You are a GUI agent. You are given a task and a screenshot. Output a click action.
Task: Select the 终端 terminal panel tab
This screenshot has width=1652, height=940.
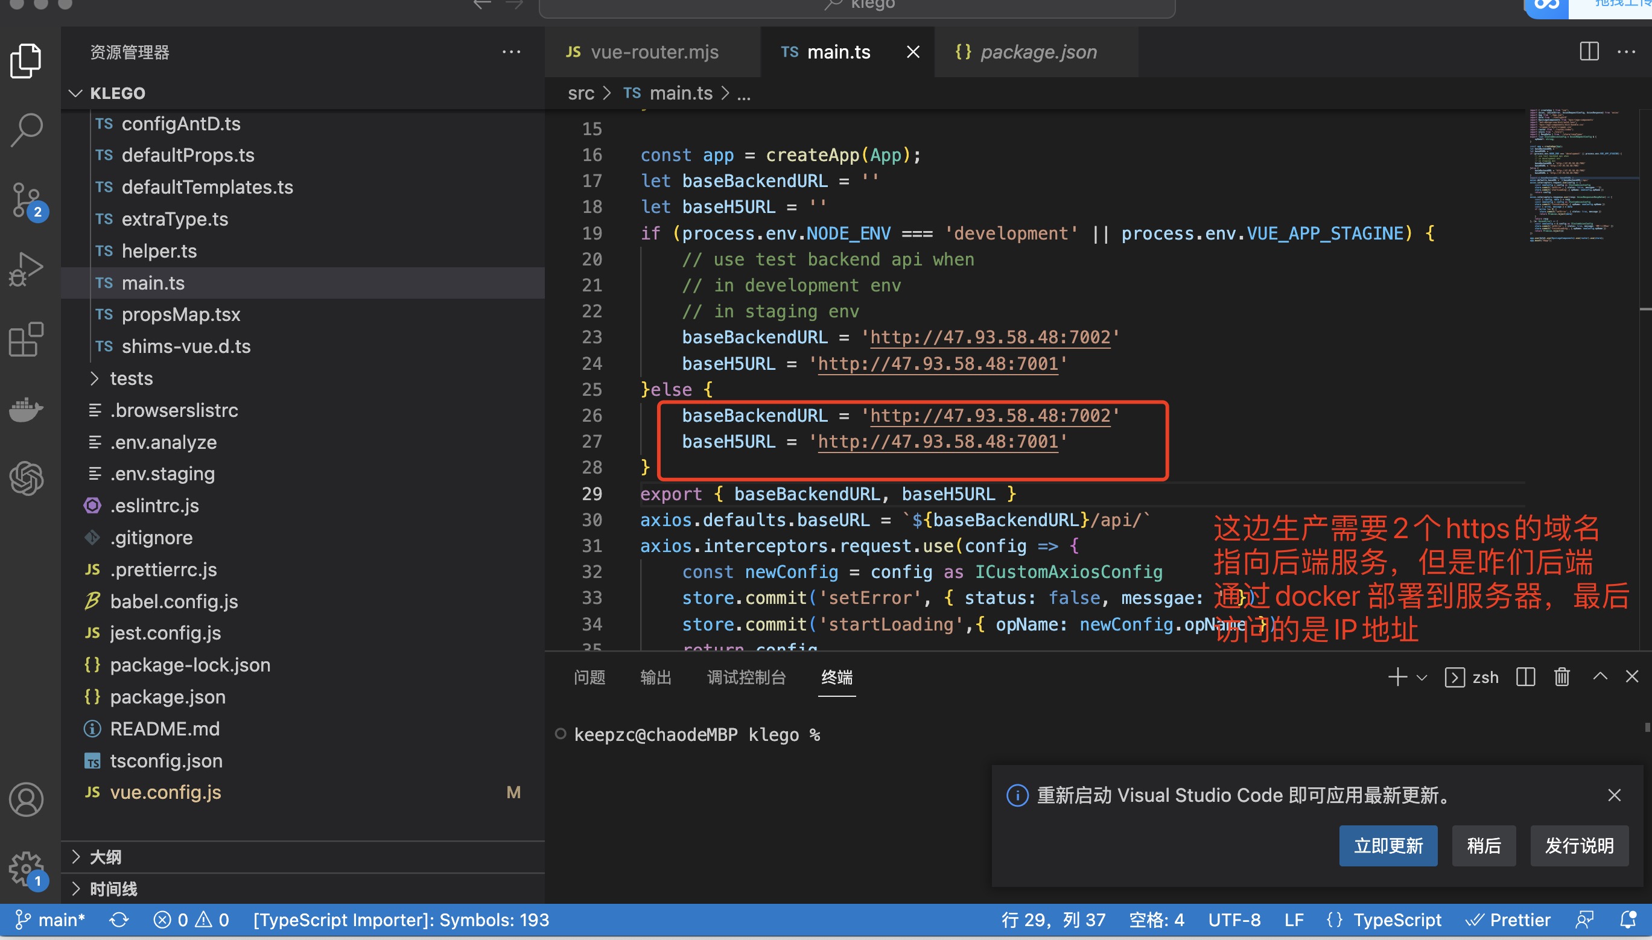(837, 677)
